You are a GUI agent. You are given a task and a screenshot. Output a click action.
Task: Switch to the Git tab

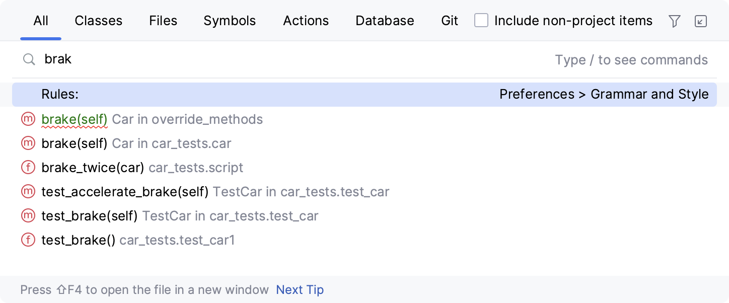coord(449,21)
